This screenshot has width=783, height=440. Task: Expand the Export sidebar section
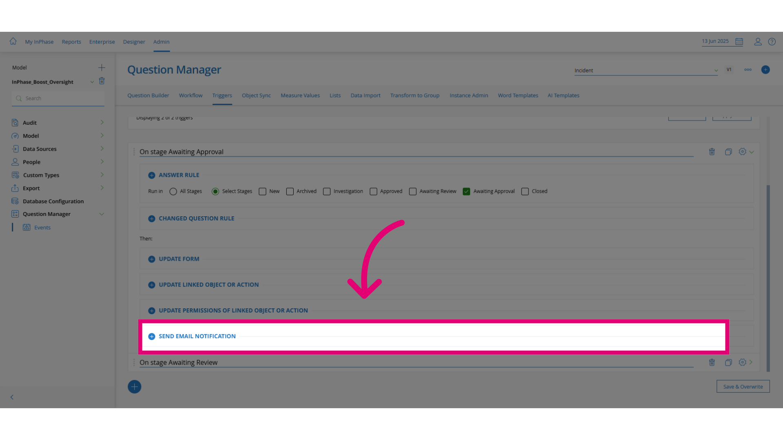point(102,187)
